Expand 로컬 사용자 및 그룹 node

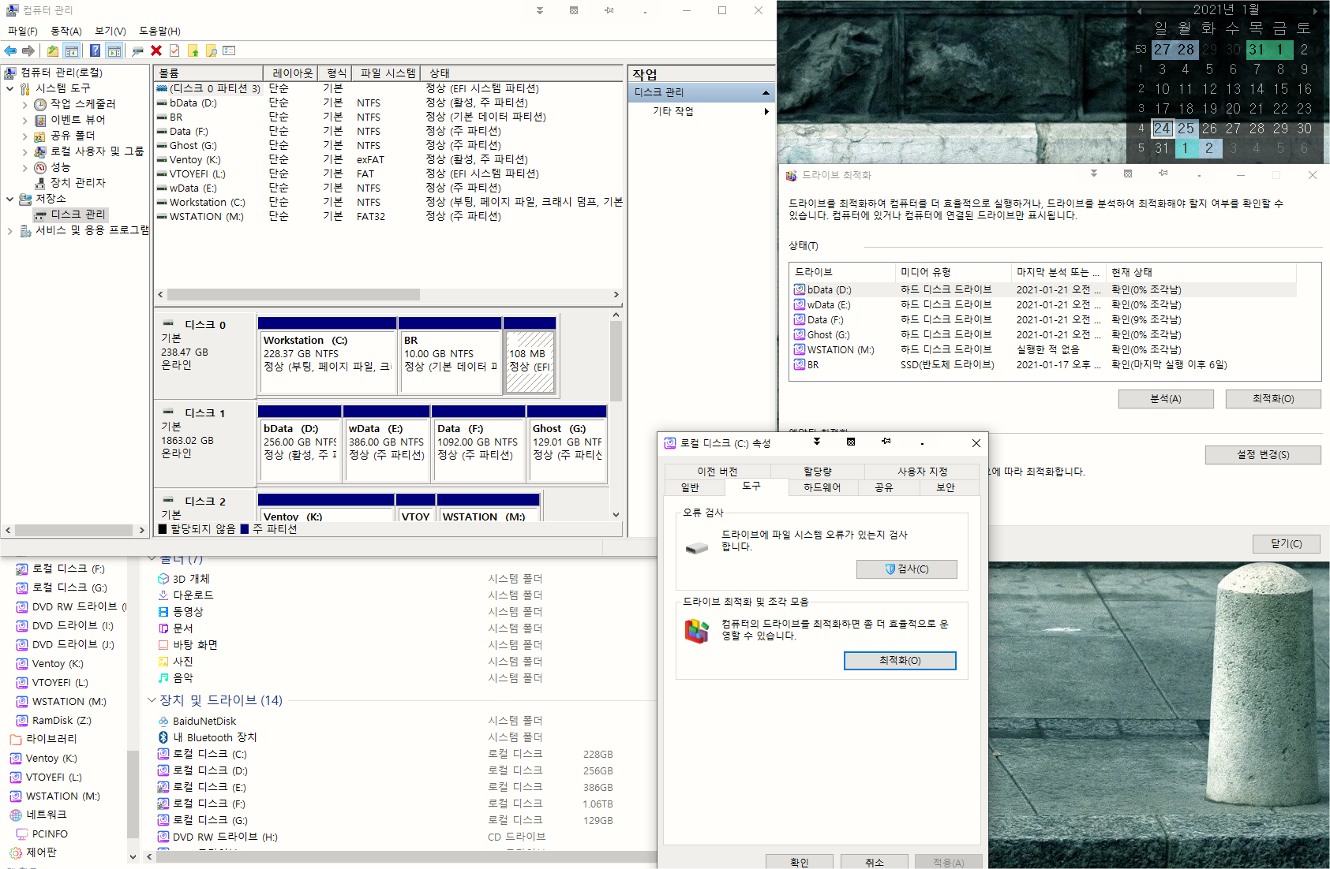pyautogui.click(x=24, y=151)
